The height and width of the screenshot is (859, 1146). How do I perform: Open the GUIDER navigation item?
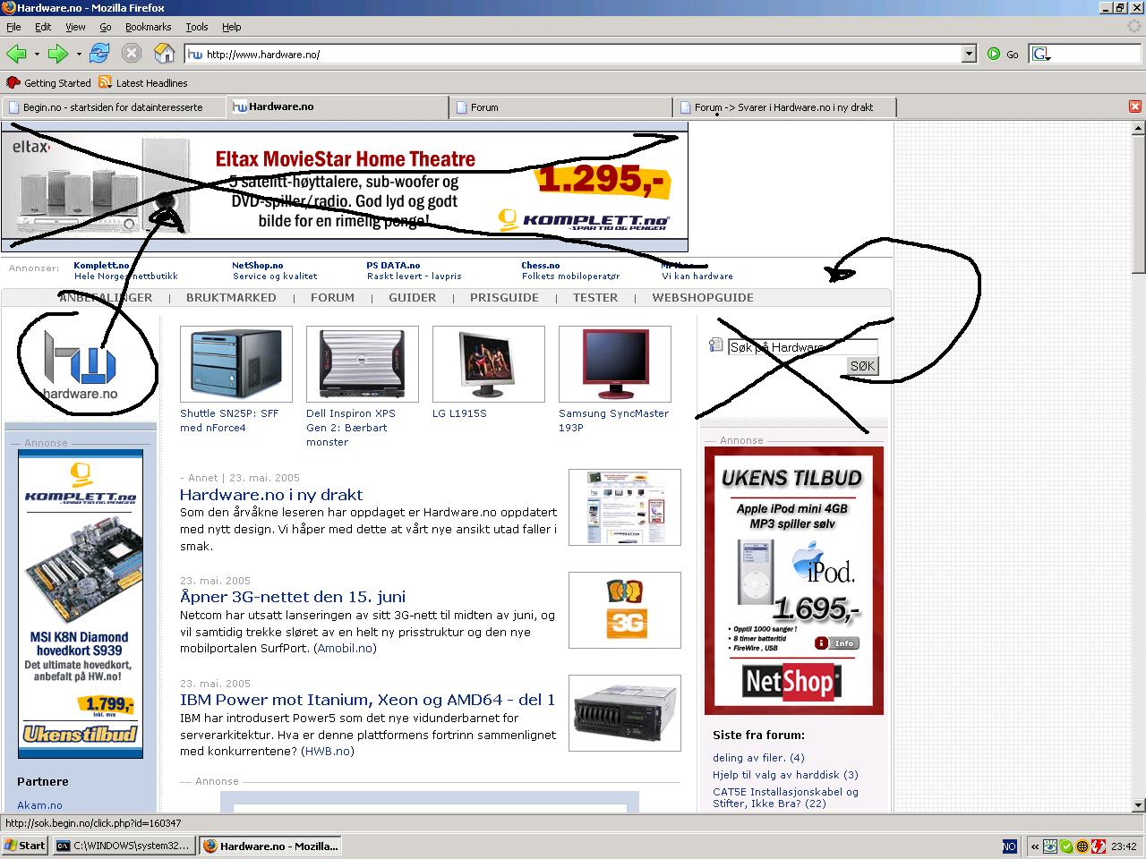412,298
